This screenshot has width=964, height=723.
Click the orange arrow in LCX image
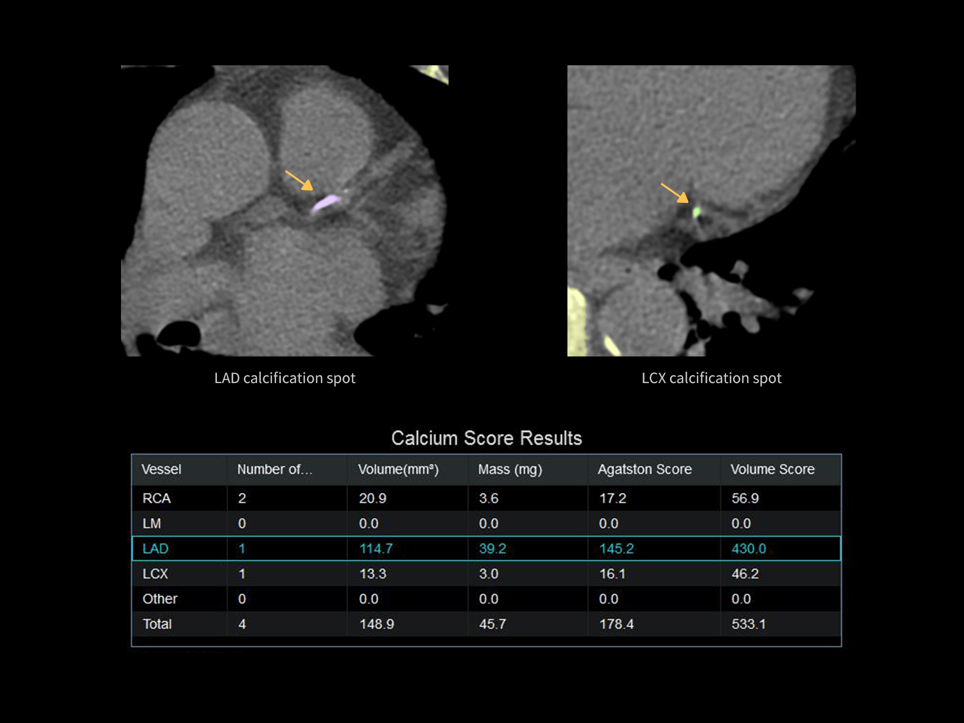pyautogui.click(x=674, y=193)
